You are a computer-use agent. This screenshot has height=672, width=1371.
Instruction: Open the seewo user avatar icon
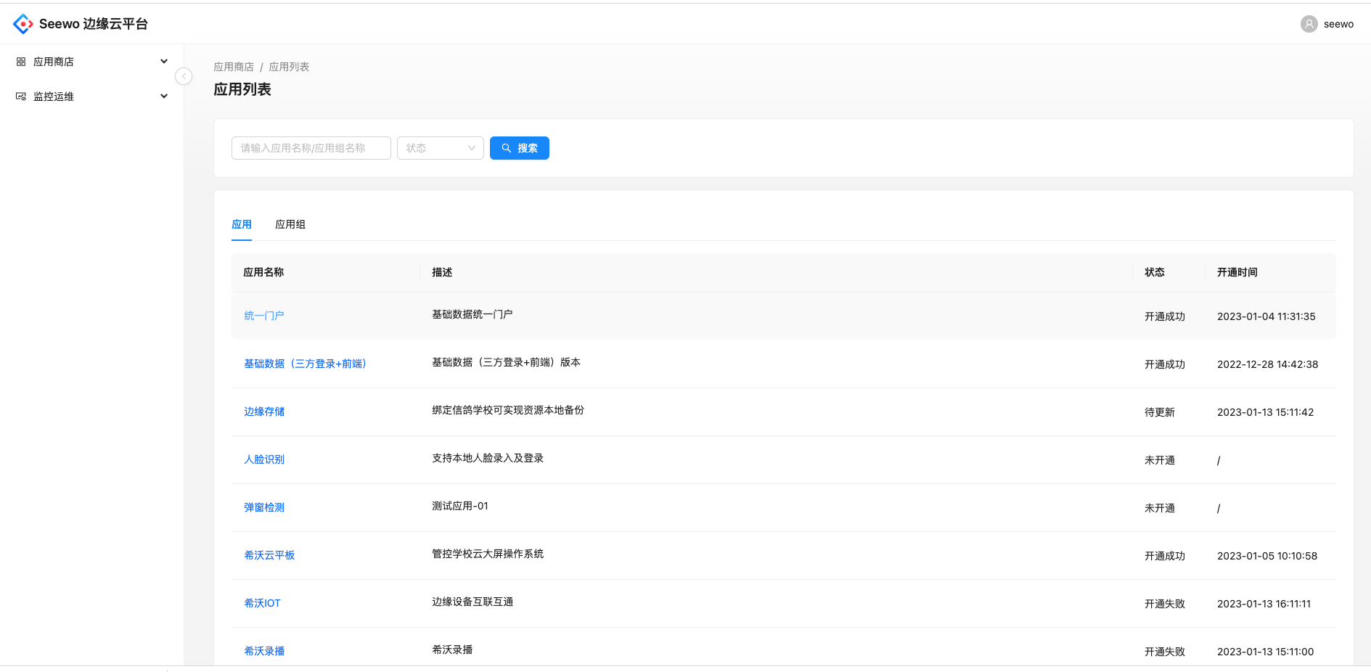click(1309, 24)
